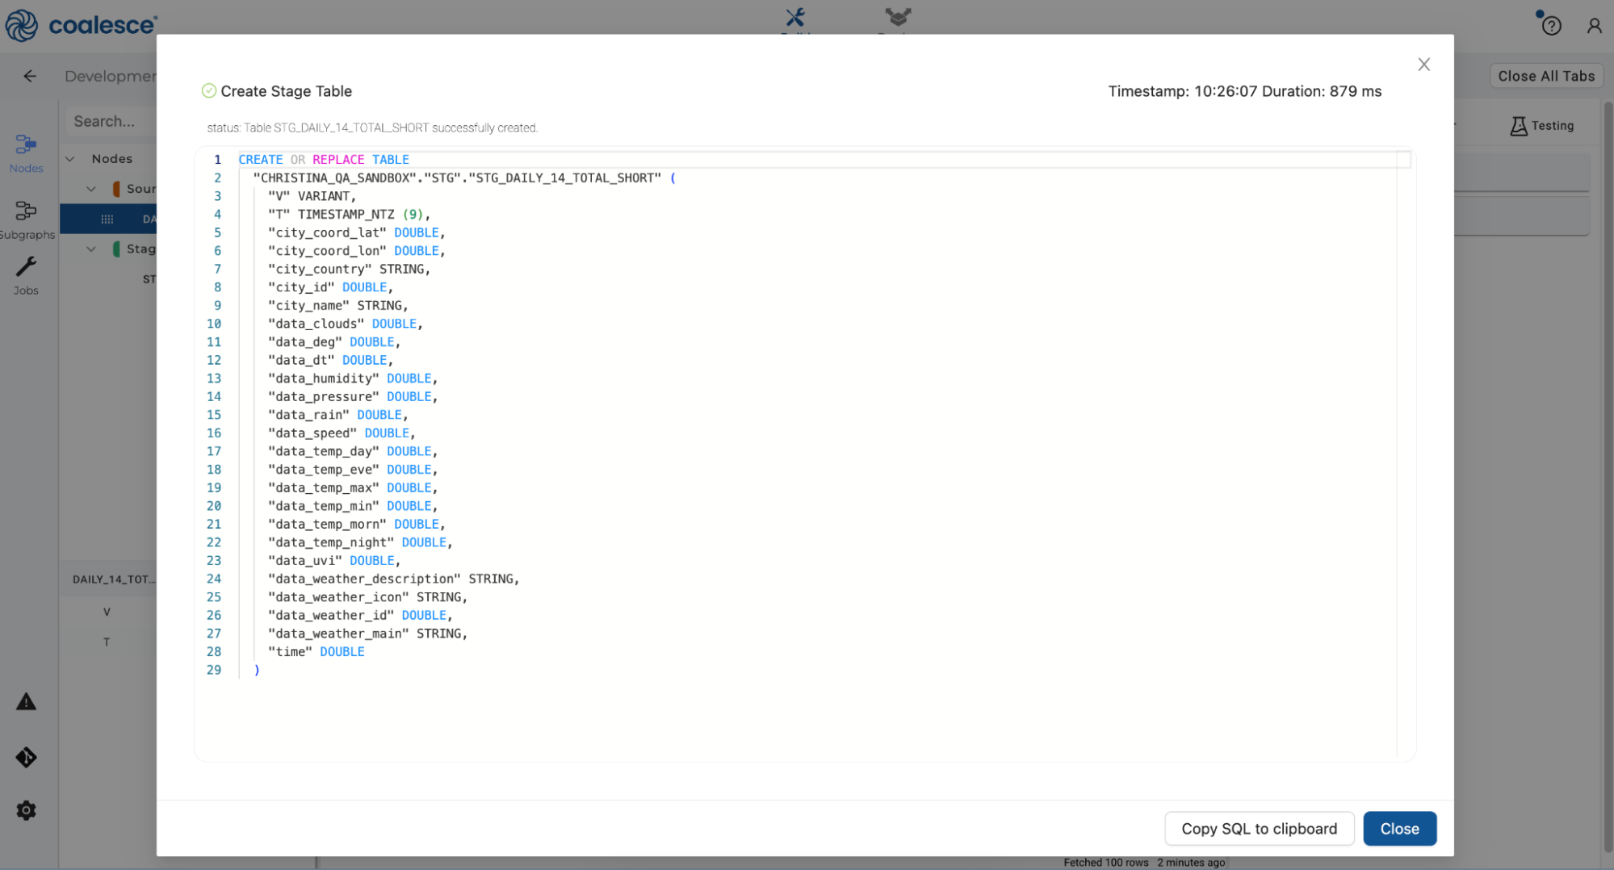Image resolution: width=1614 pixels, height=870 pixels.
Task: Go back using the left arrow
Action: [30, 76]
